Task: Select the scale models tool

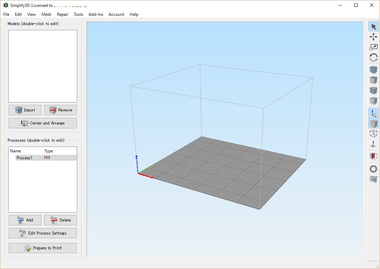Action: (373, 47)
